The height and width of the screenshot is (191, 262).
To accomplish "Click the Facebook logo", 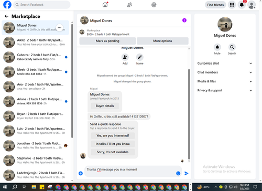I will coord(7,5).
